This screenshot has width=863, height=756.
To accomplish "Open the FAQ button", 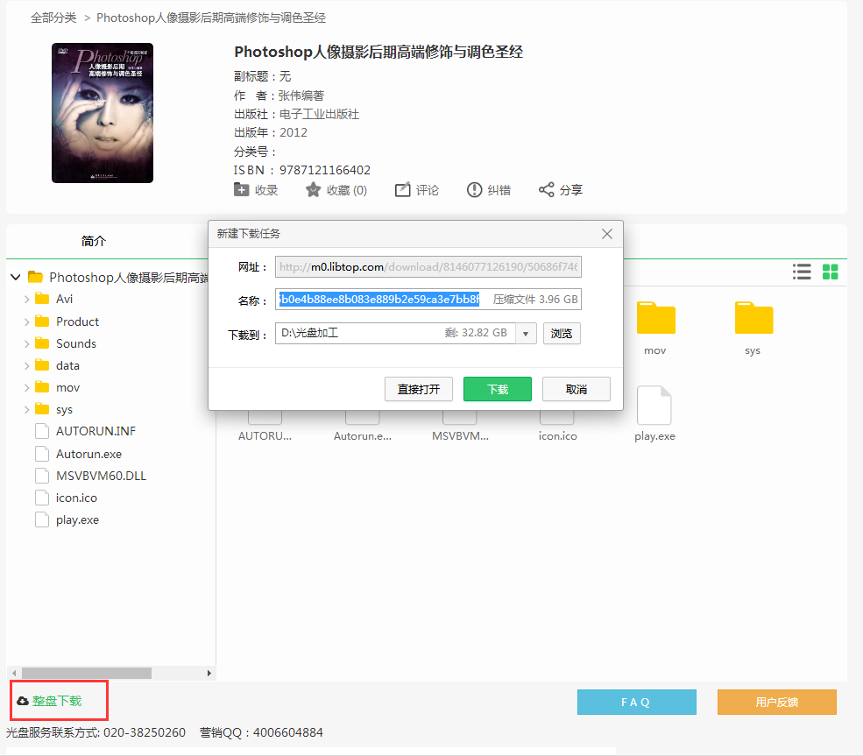I will click(637, 702).
